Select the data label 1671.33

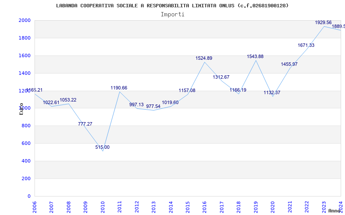[x=306, y=45]
